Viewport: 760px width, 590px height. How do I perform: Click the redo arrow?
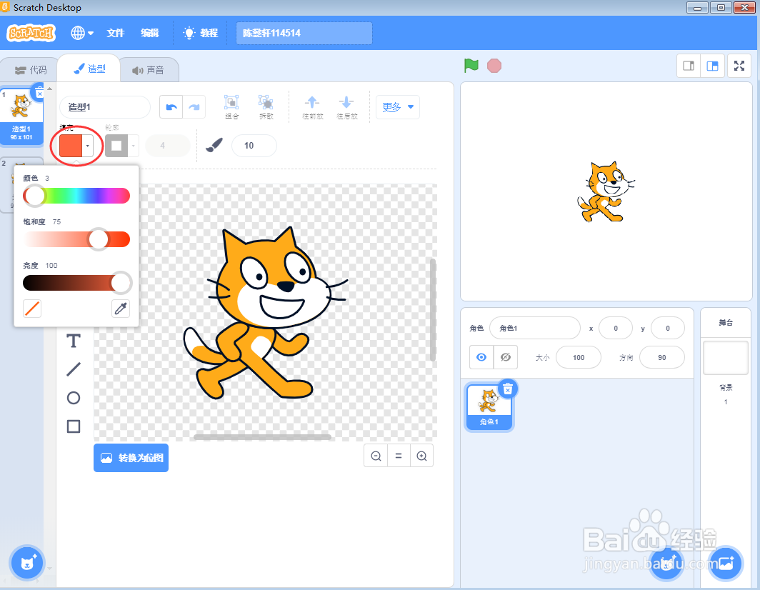194,107
